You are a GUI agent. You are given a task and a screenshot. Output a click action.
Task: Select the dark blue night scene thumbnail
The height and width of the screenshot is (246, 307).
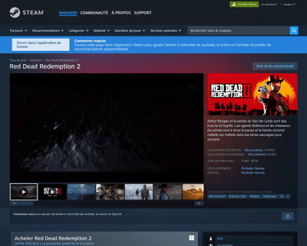coord(81,192)
